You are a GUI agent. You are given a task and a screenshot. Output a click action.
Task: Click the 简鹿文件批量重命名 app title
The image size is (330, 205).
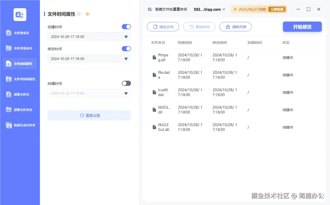[x=171, y=9]
